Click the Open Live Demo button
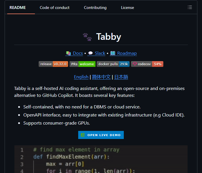Image resolution: width=202 pixels, height=173 pixels. 101,135
